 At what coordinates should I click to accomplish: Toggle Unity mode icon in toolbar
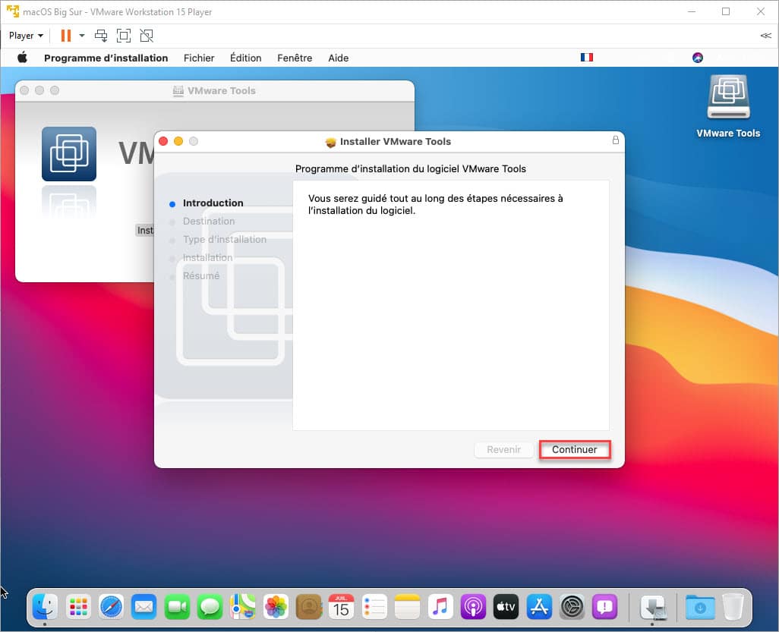(x=147, y=36)
